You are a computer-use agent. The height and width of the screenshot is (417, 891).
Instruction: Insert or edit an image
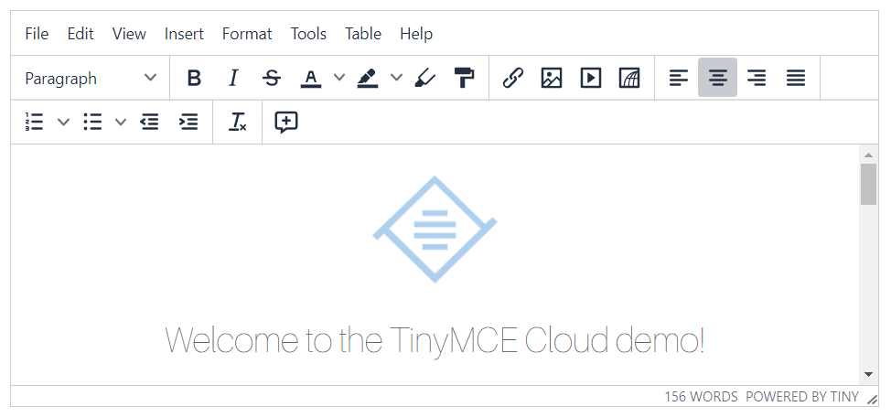[x=552, y=78]
